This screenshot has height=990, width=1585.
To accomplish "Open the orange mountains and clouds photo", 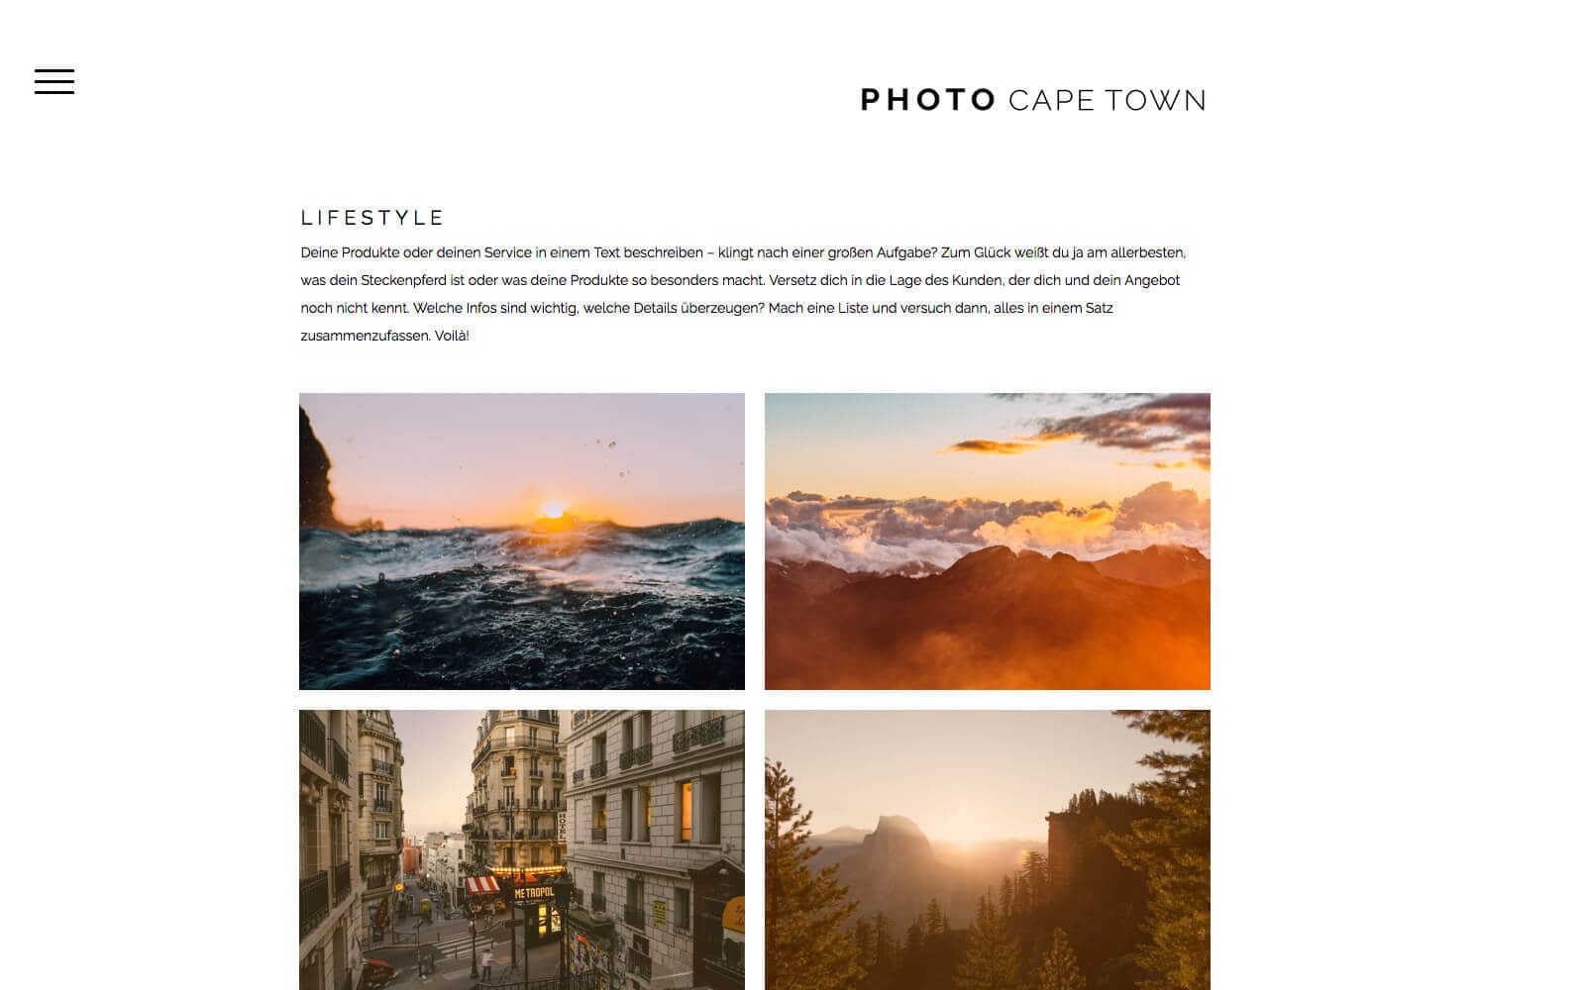I will 988,542.
